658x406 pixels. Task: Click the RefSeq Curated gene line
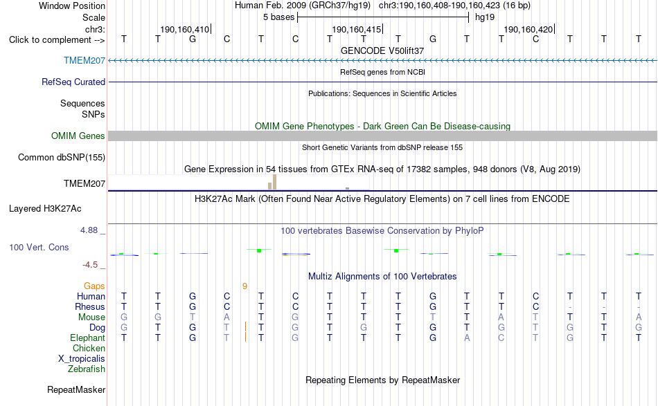click(383, 82)
